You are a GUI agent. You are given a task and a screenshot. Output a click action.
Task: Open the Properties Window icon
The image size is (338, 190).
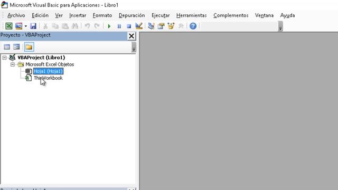161,26
